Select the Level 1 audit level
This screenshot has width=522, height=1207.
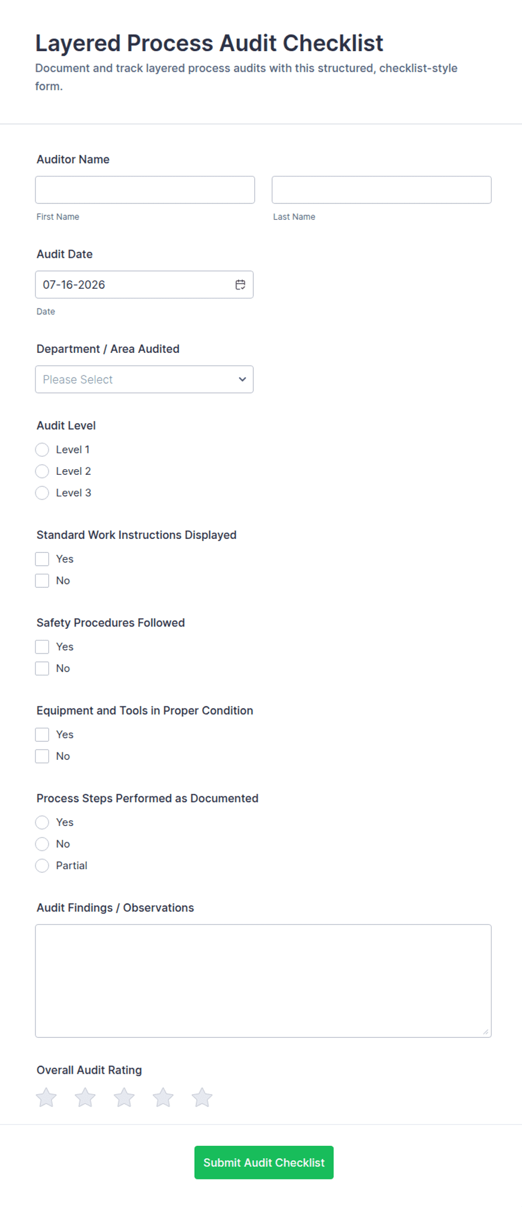coord(42,450)
